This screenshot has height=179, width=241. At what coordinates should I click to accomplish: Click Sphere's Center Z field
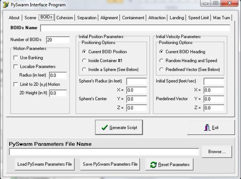[137, 108]
